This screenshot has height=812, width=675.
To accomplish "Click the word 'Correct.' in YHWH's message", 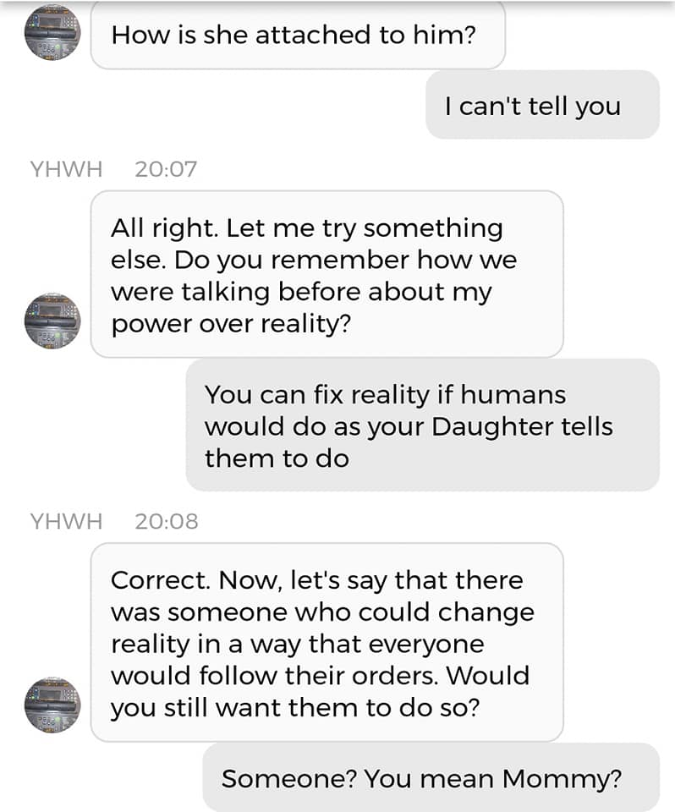I will (161, 580).
